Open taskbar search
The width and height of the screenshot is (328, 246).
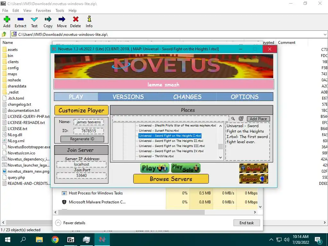point(23,240)
